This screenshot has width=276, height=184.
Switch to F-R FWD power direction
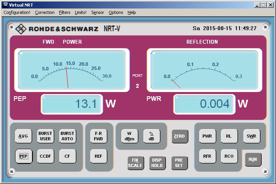click(x=98, y=136)
